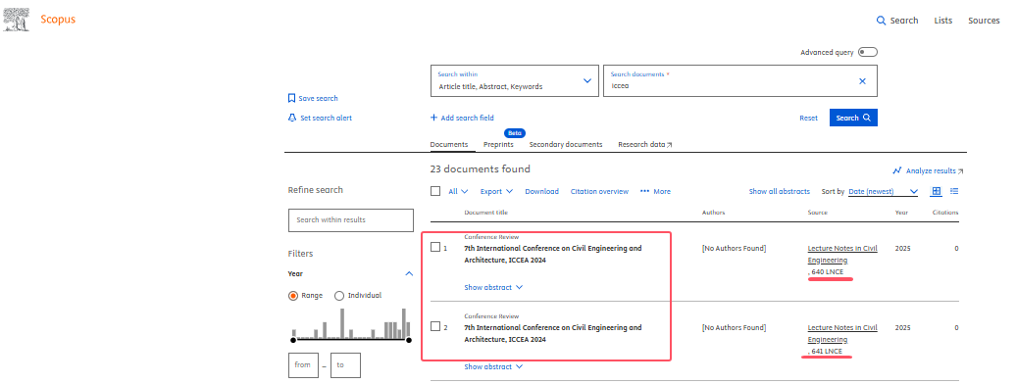The image size is (1016, 384).
Task: Expand Show abstract for first result
Action: (x=493, y=288)
